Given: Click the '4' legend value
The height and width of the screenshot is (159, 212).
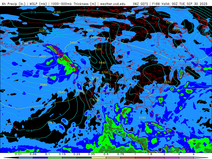Looking at the screenshot, I should click(193, 154).
